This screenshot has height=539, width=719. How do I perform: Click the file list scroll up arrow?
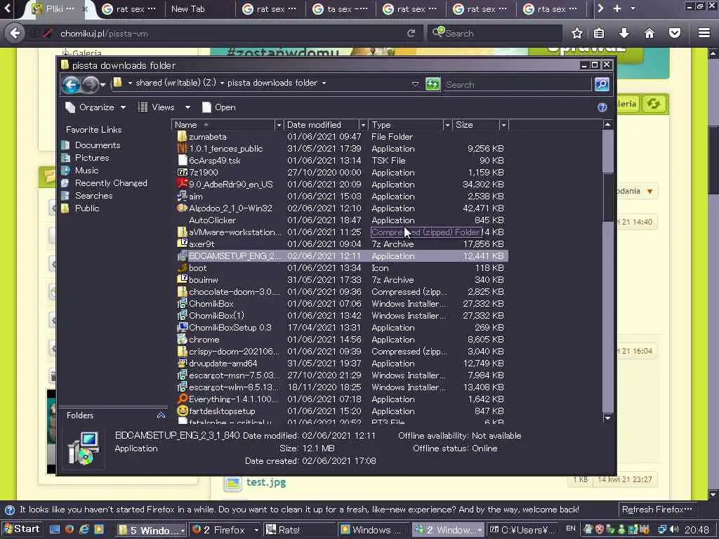pos(607,124)
